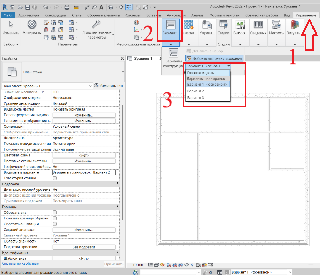The width and height of the screenshot is (320, 275).
Task: Open the default 3D view house icon
Action: pos(110,7)
